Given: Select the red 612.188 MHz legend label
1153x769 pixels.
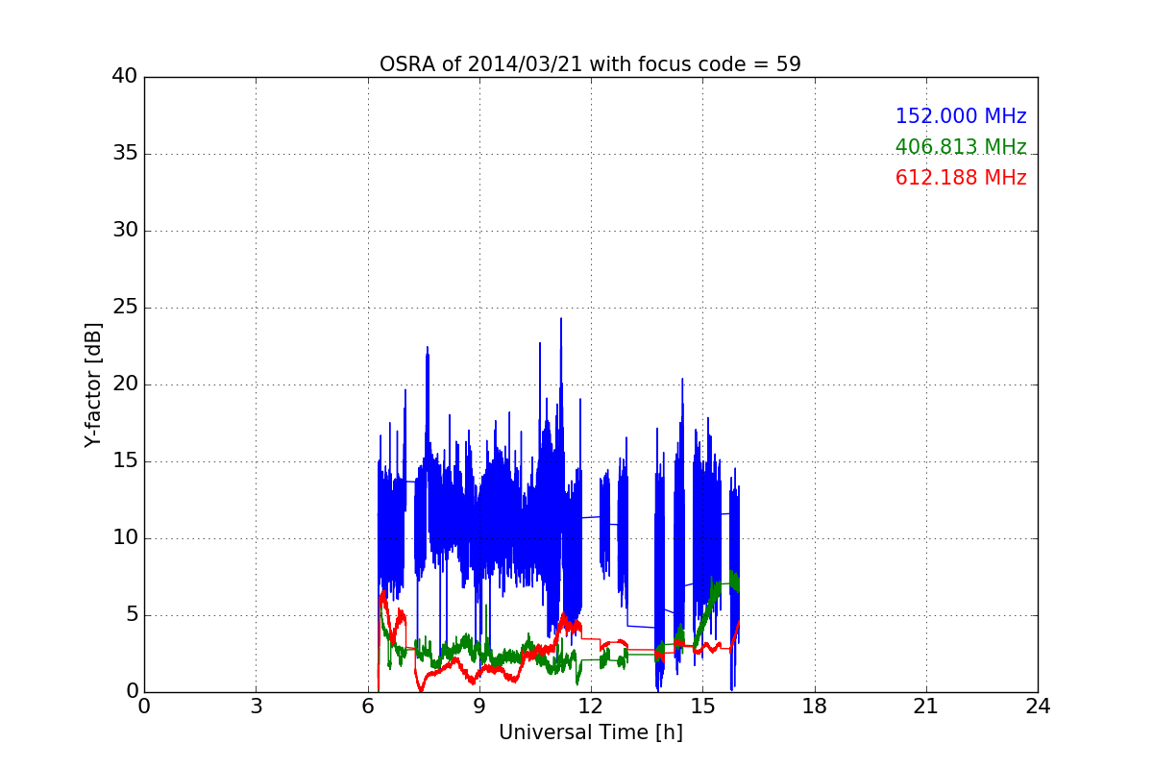Looking at the screenshot, I should pyautogui.click(x=961, y=178).
